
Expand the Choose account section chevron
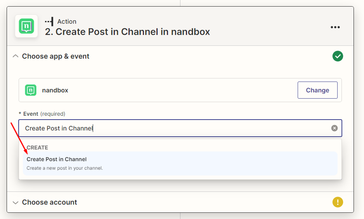16,202
